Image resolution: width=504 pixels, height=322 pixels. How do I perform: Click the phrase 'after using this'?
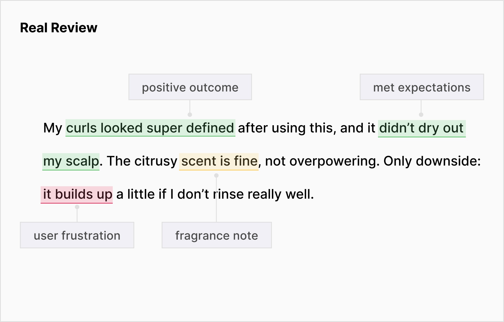coord(287,128)
